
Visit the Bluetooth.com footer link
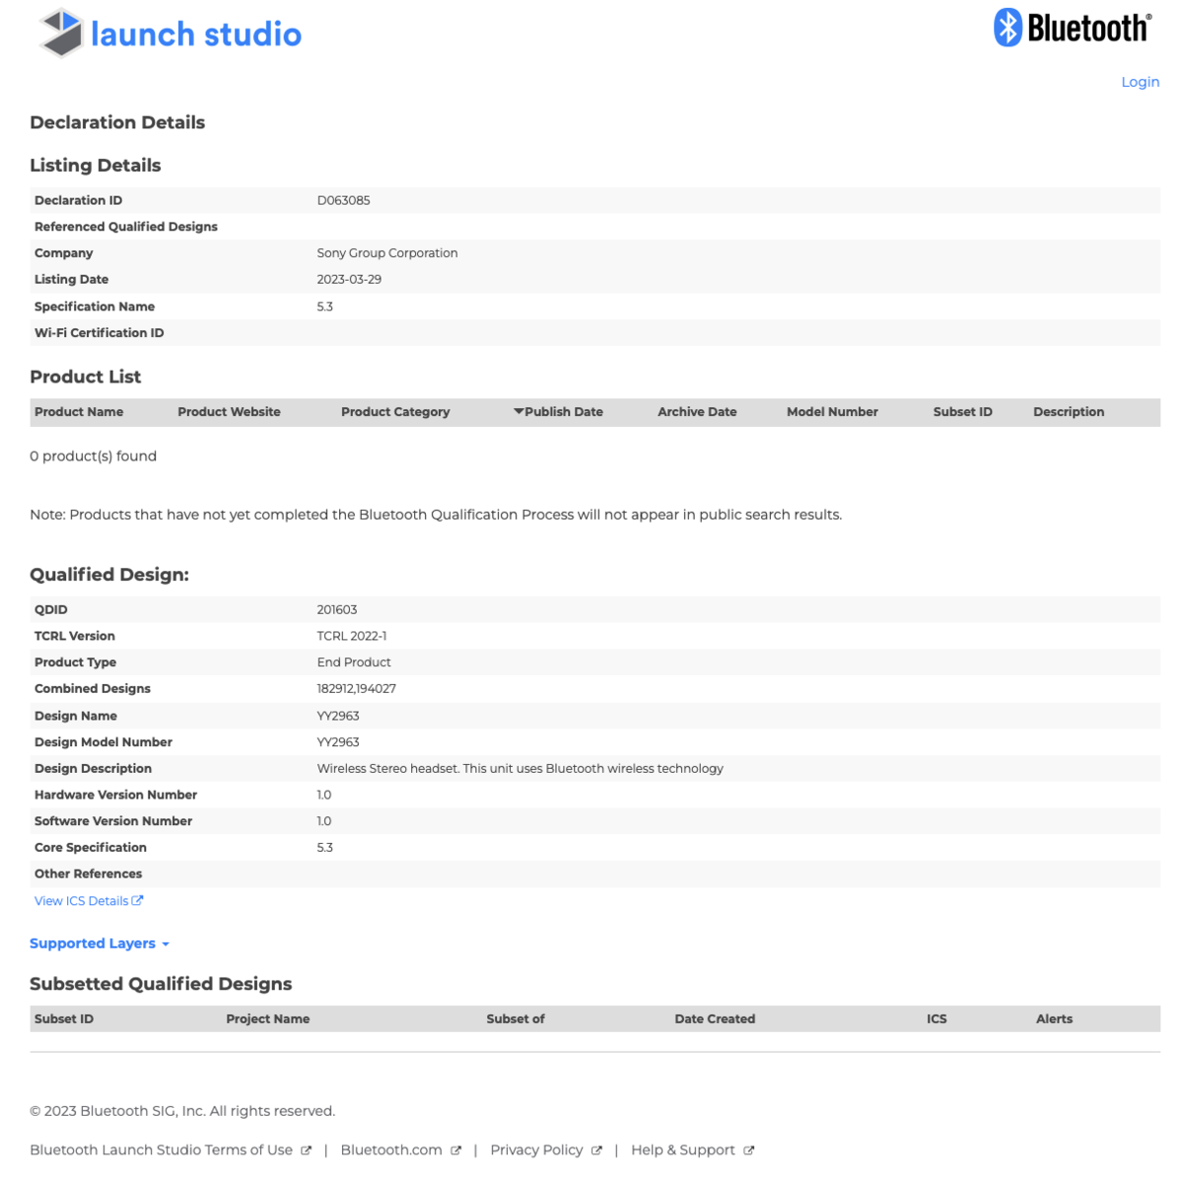pos(391,1150)
